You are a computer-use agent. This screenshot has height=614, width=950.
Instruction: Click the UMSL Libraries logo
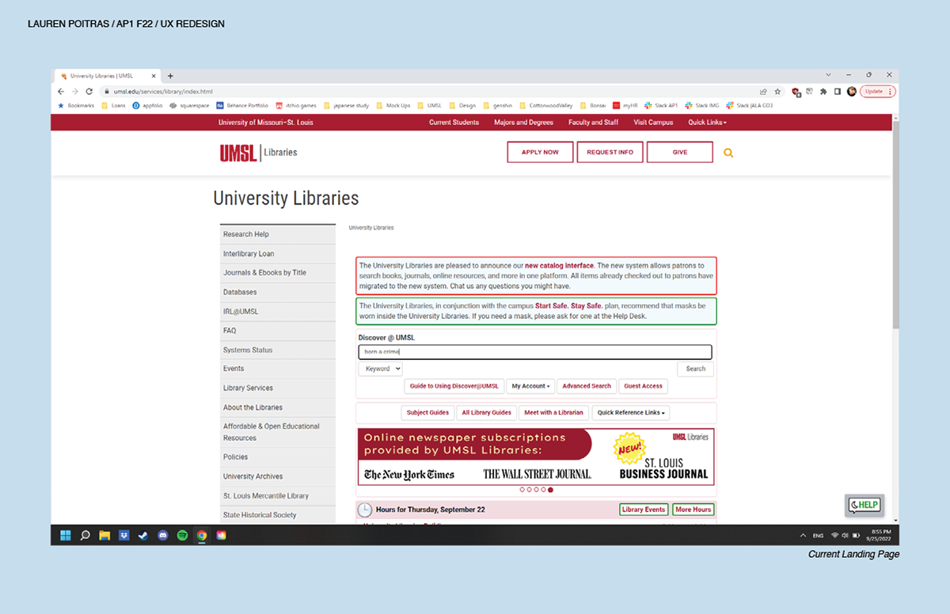tap(259, 153)
